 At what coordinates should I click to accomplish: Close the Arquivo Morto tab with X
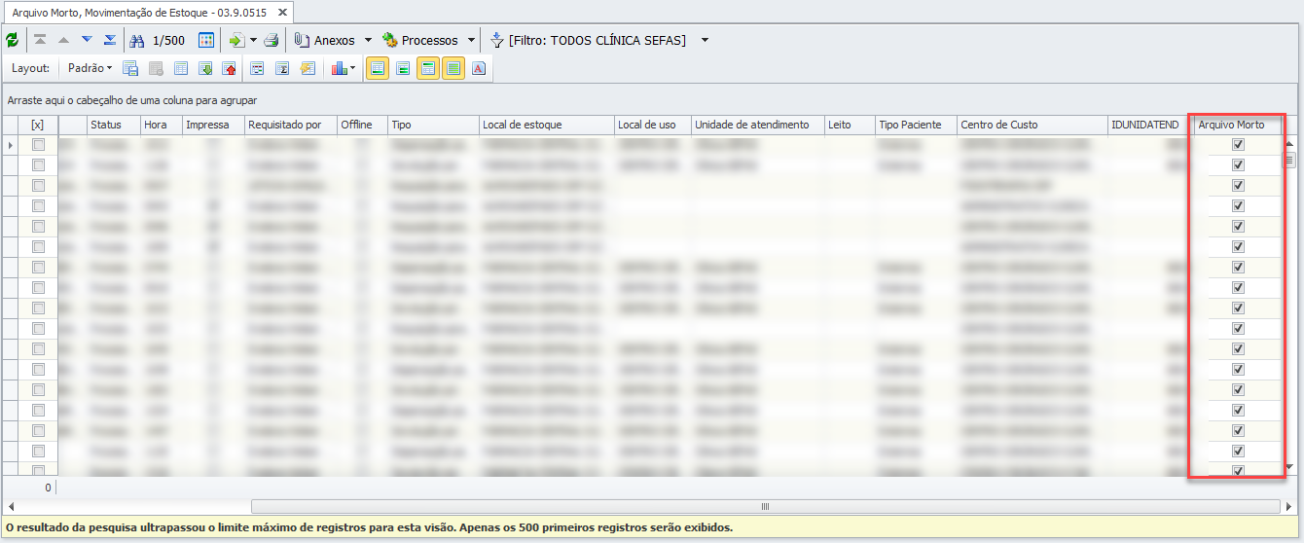point(281,13)
